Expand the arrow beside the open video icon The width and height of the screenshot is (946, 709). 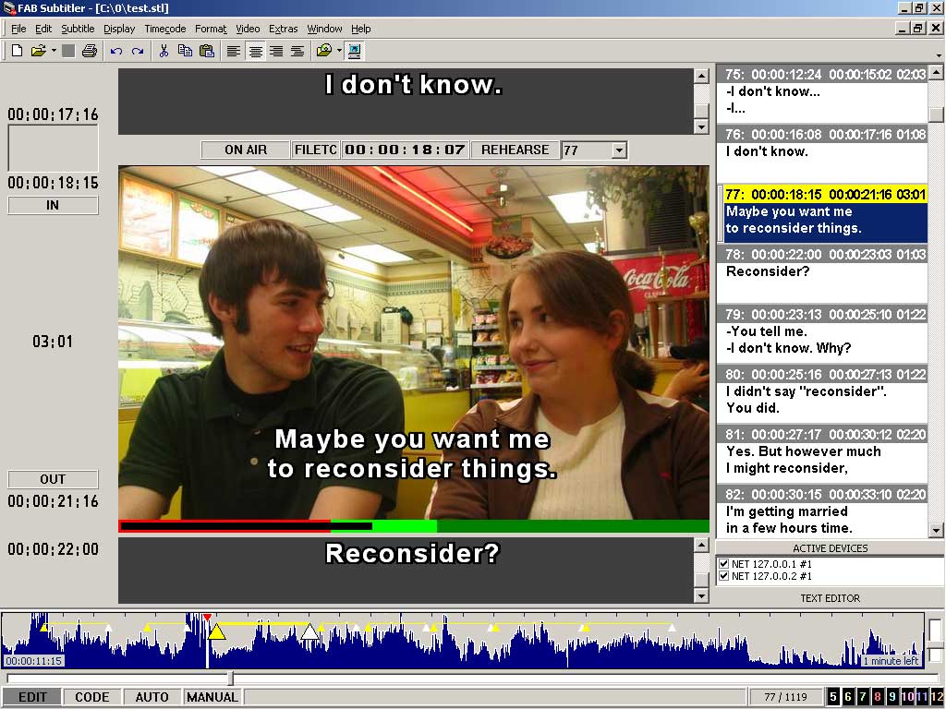click(x=339, y=51)
